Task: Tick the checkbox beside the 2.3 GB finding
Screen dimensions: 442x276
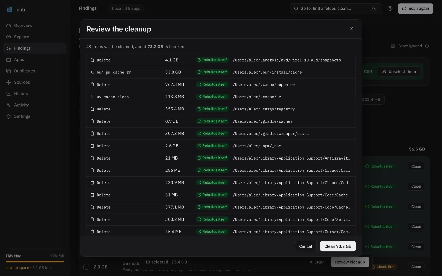Action: click(x=86, y=267)
